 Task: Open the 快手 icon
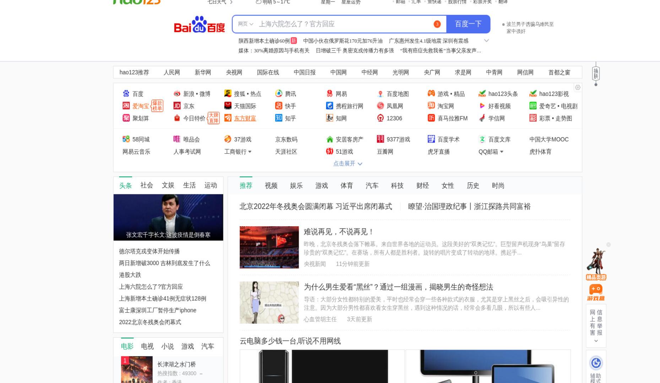click(x=279, y=106)
